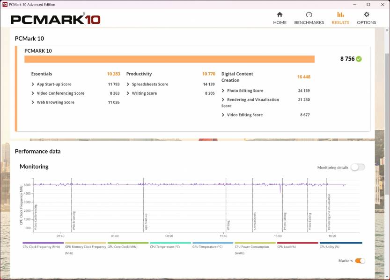Go to the OPTIONS tab

[x=366, y=22]
